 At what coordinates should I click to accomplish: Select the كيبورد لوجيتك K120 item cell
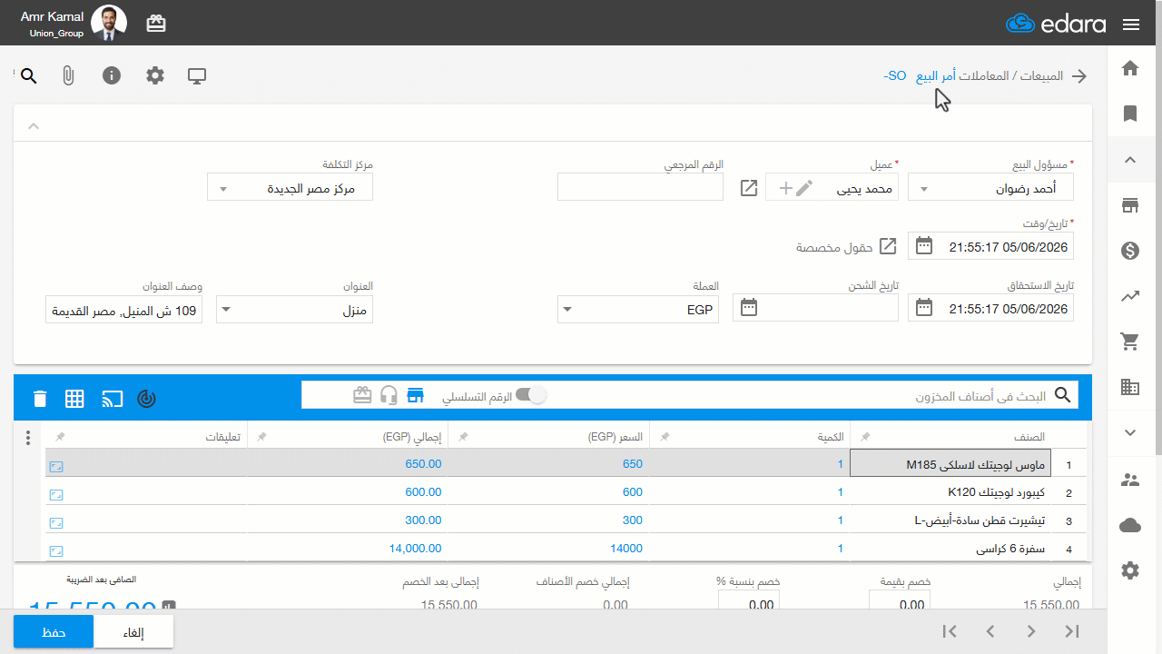(x=950, y=492)
